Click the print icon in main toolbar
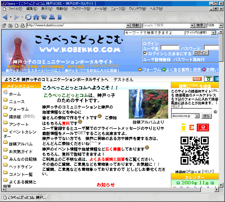The width and height of the screenshot is (225, 202). [52, 17]
